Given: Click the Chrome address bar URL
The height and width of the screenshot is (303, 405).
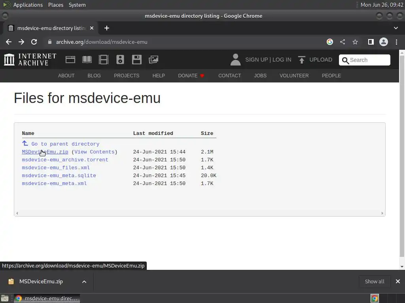Looking at the screenshot, I should [x=102, y=42].
